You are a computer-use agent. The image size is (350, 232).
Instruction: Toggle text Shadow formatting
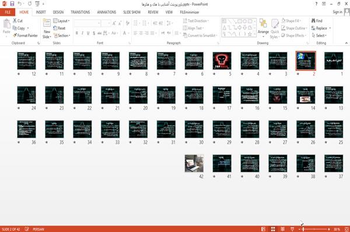coord(94,33)
